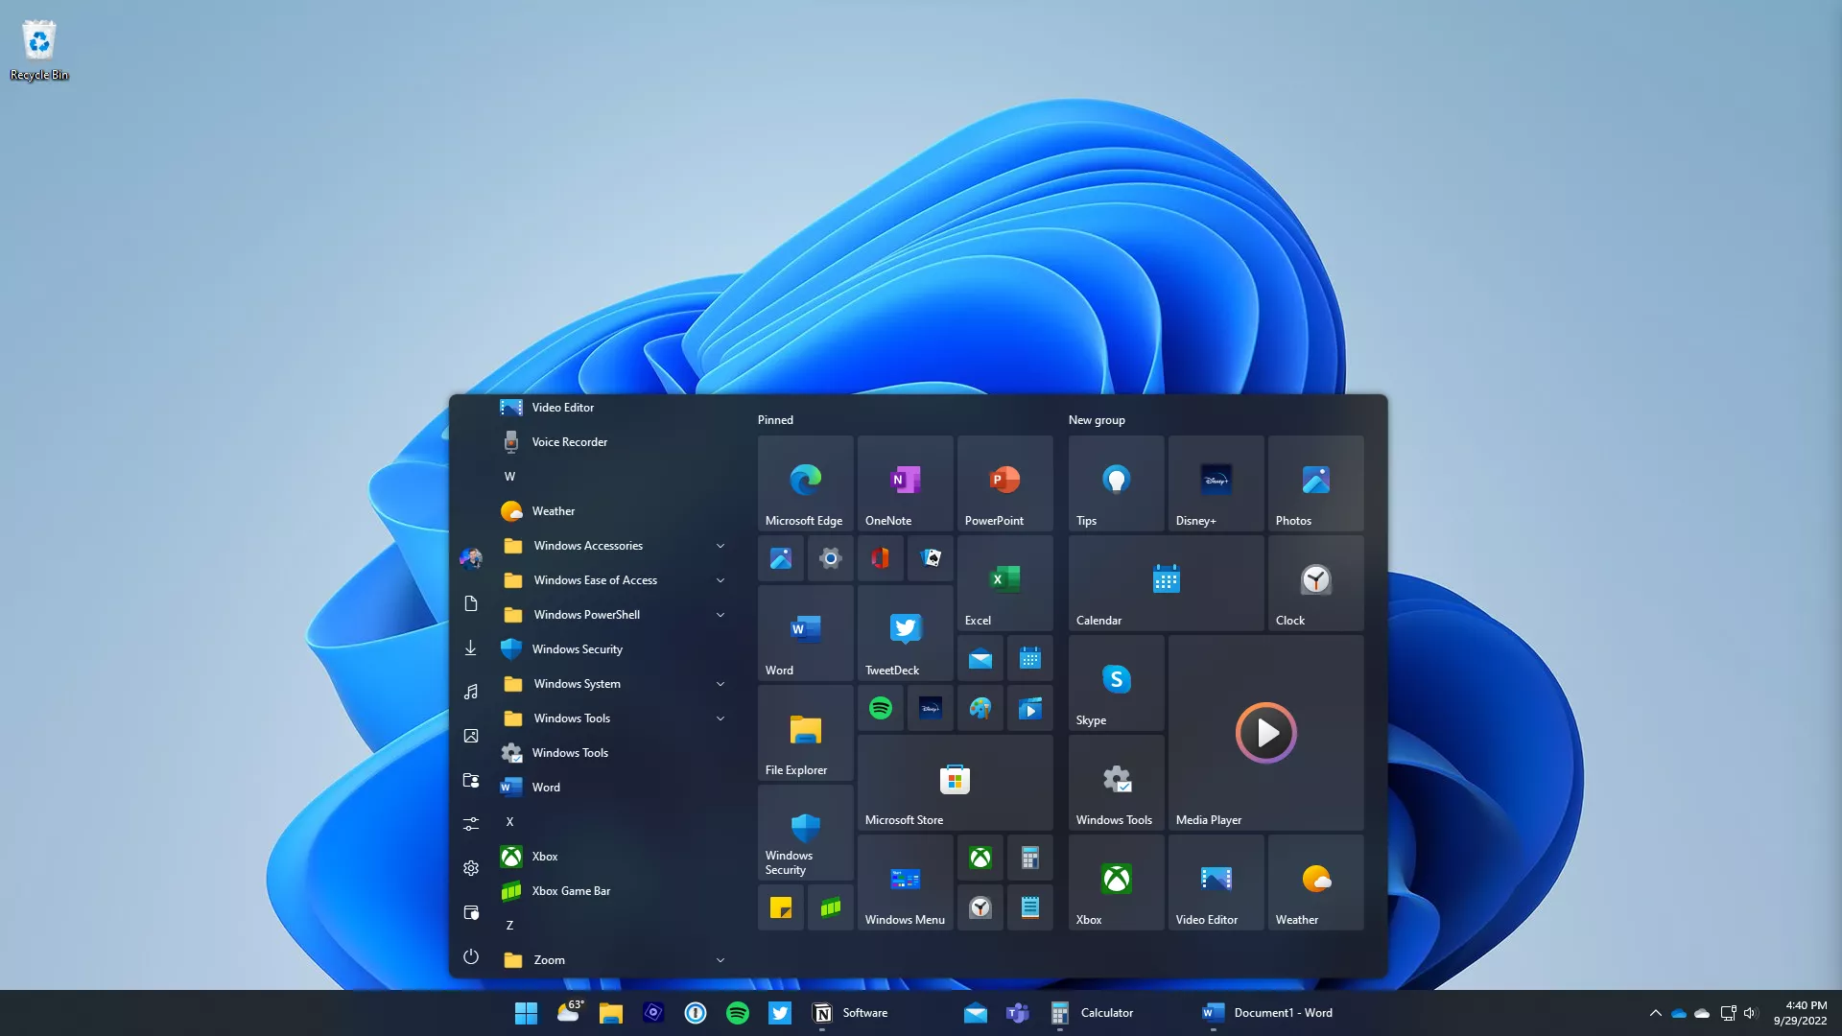Screen dimensions: 1842x1036
Task: Expand the Windows PowerShell folder
Action: click(x=720, y=615)
